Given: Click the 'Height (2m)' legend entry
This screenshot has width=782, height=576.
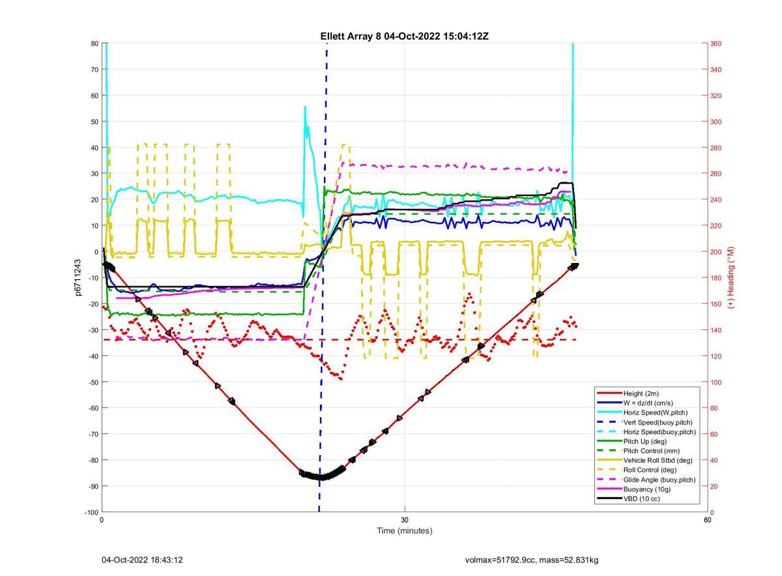Looking at the screenshot, I should click(x=641, y=393).
